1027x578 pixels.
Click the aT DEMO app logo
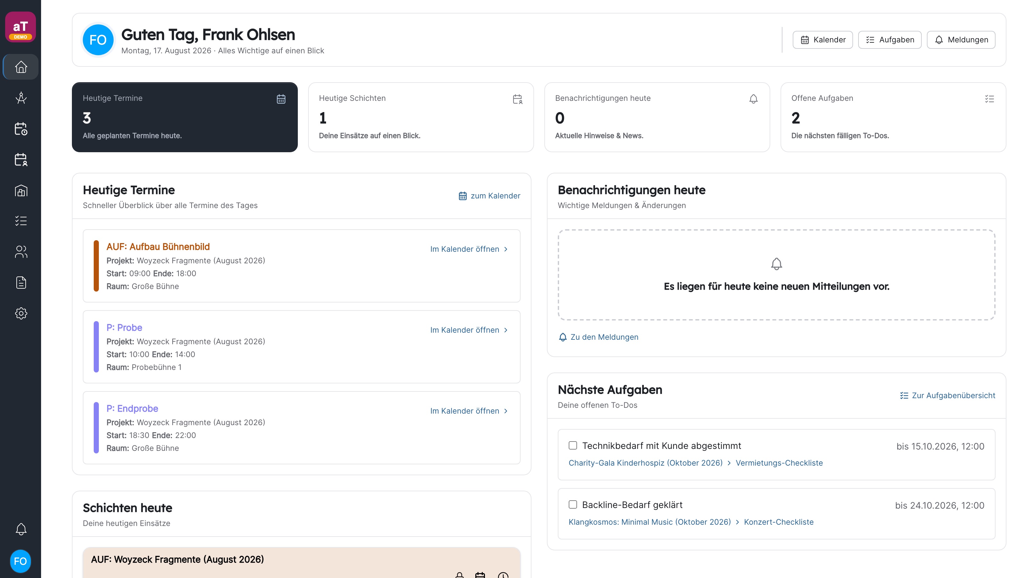point(20,27)
